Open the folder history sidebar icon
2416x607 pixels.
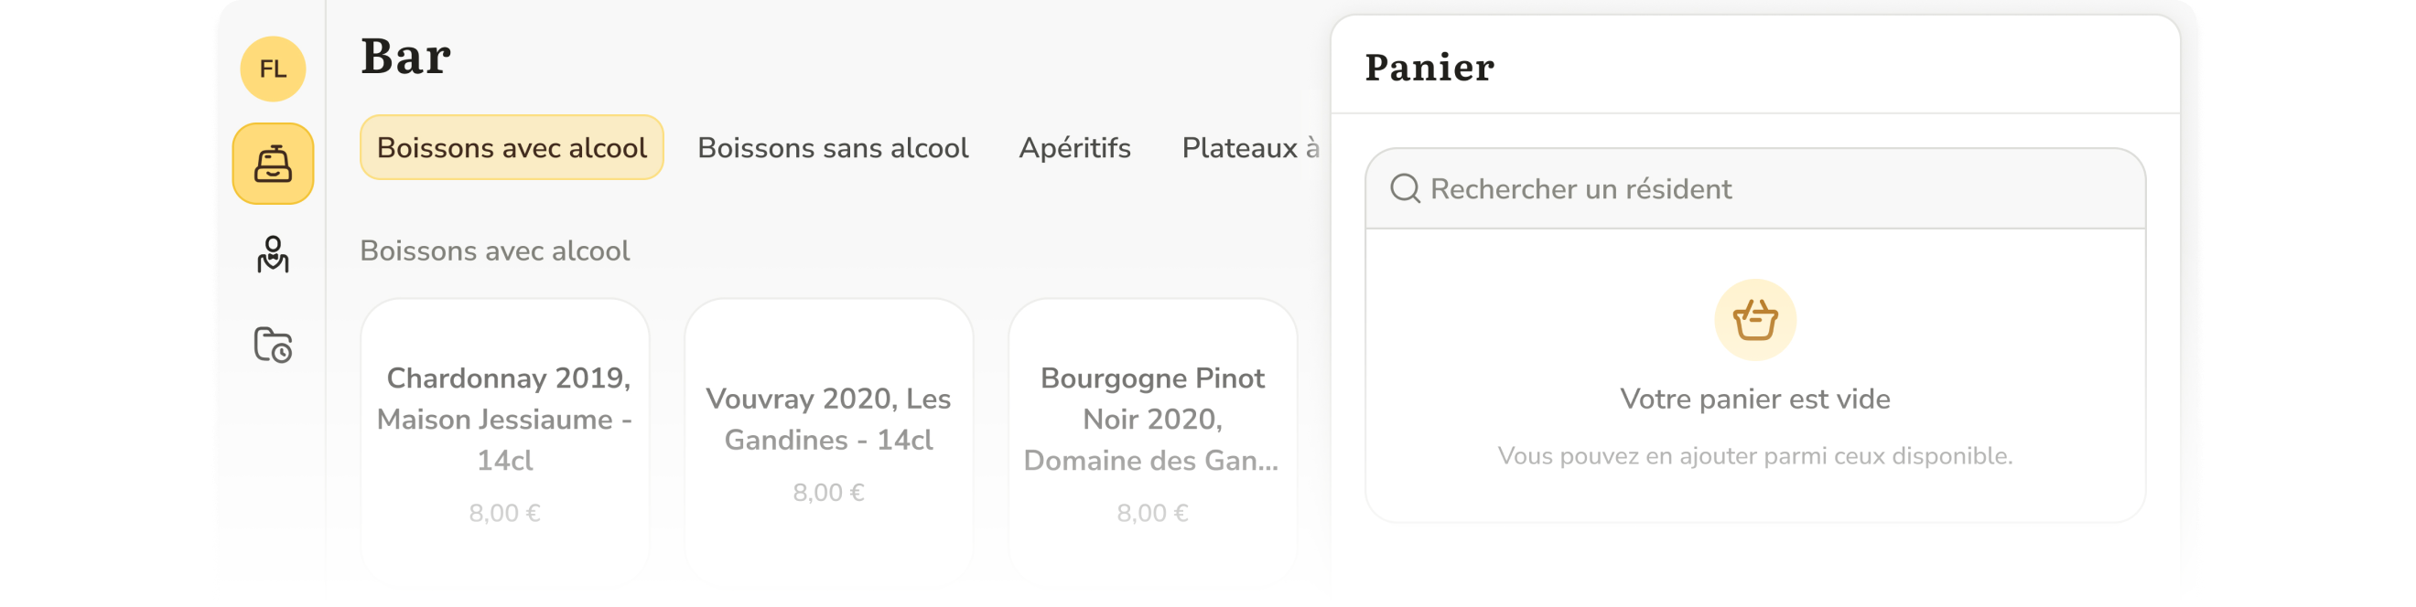click(273, 345)
